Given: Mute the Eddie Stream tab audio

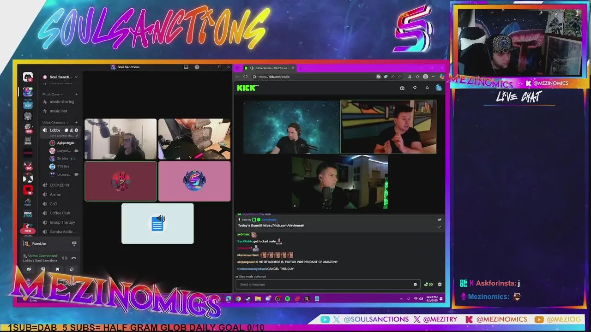Looking at the screenshot, I should (252, 68).
